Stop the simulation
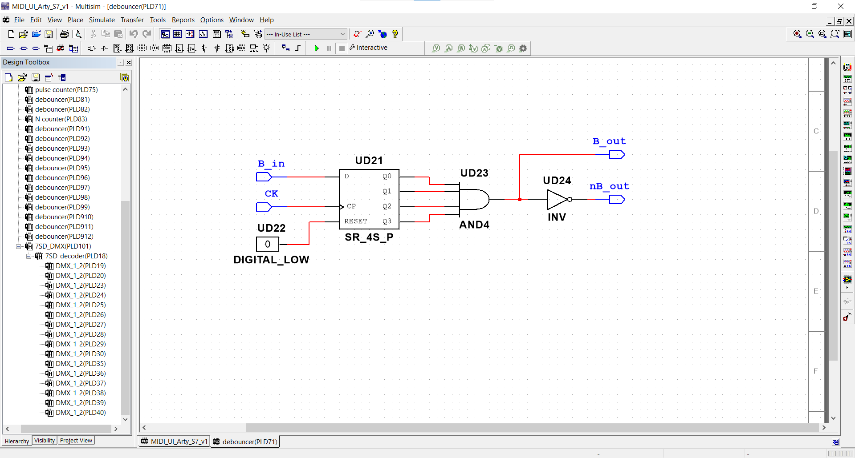Viewport: 855px width, 458px height. (342, 48)
